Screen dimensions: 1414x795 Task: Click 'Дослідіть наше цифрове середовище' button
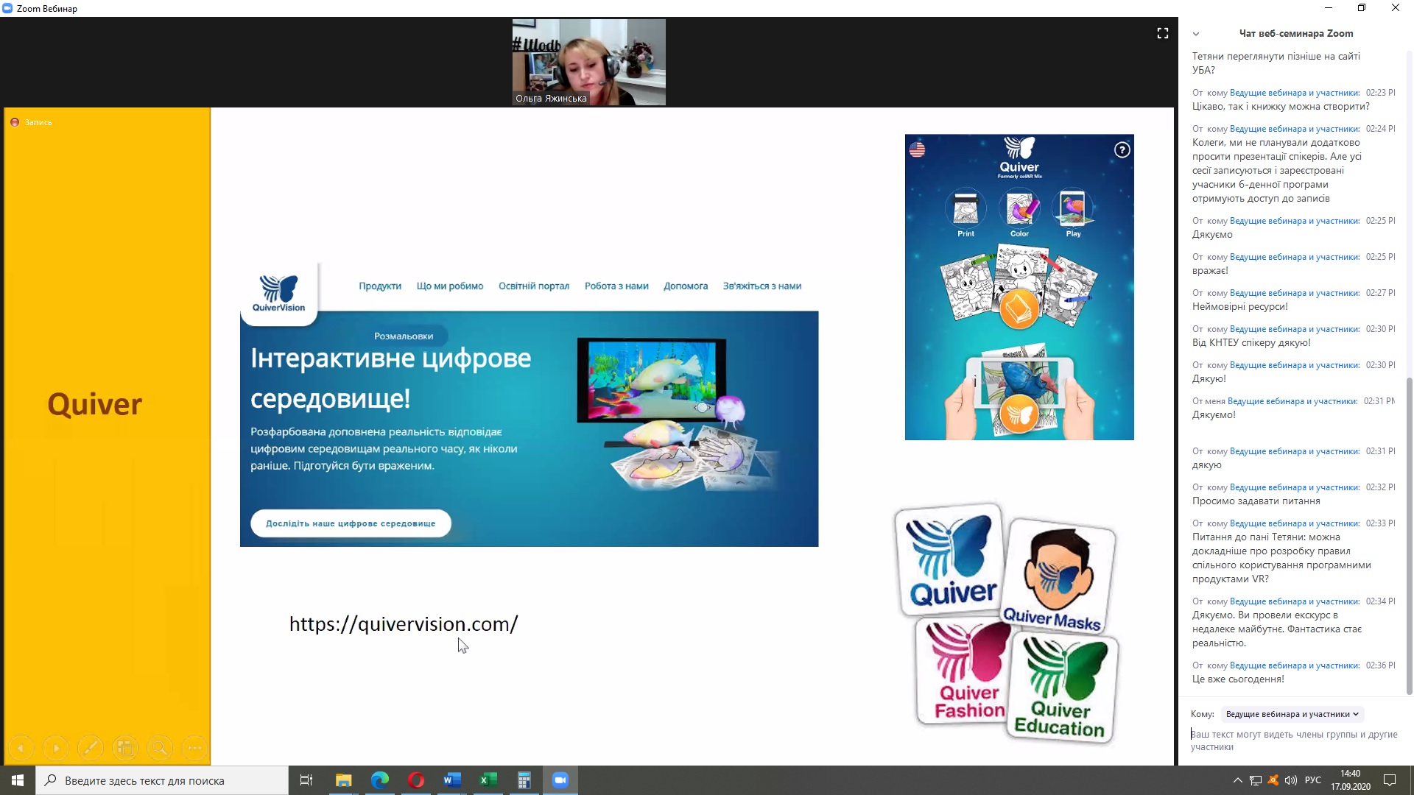(351, 523)
